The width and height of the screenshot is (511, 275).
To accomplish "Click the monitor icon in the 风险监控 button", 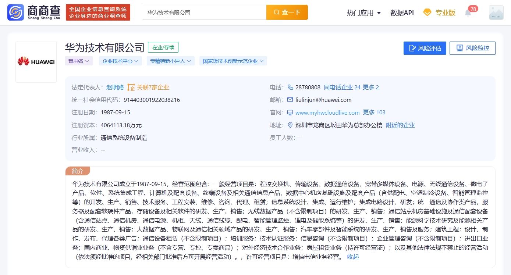I will [x=459, y=48].
